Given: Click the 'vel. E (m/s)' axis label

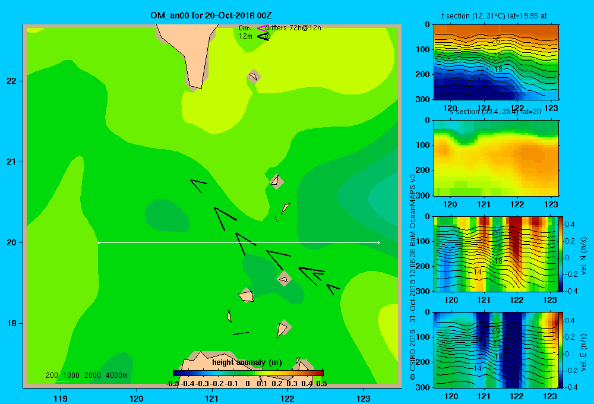Looking at the screenshot, I should tap(584, 352).
